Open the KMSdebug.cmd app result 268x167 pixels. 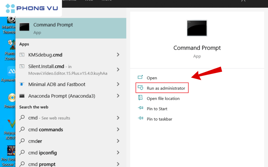coord(45,55)
